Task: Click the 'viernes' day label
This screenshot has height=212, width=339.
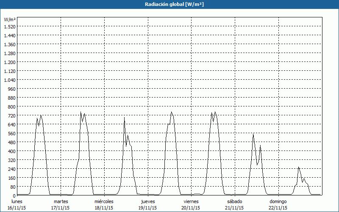Action: click(191, 201)
